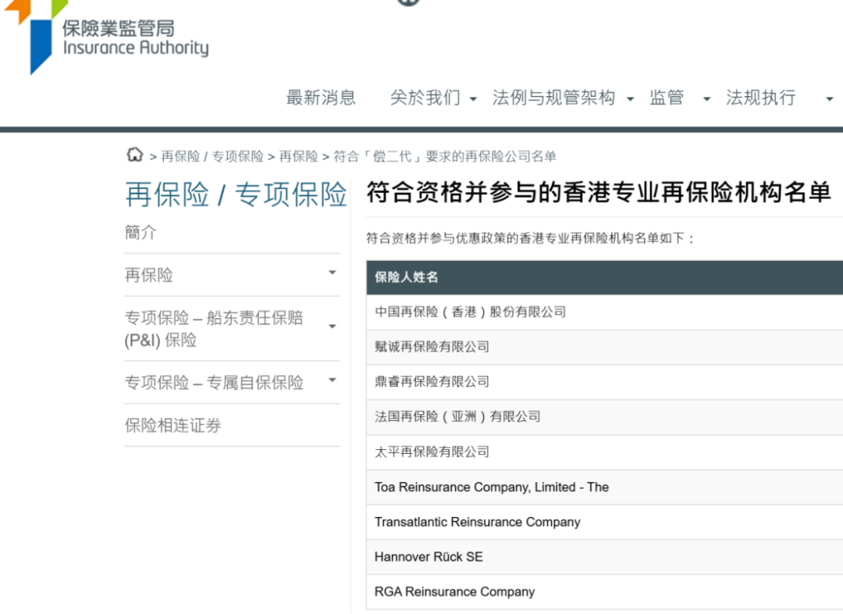Open 保险相连证券 in the sidebar
Screen dimensions: 843x614
pyautogui.click(x=173, y=425)
